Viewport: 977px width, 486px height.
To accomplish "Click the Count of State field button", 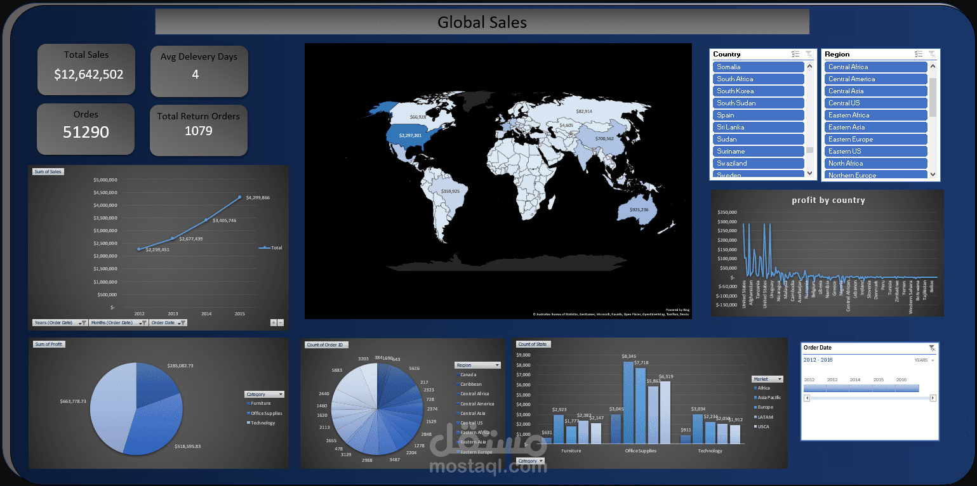I will pos(533,344).
